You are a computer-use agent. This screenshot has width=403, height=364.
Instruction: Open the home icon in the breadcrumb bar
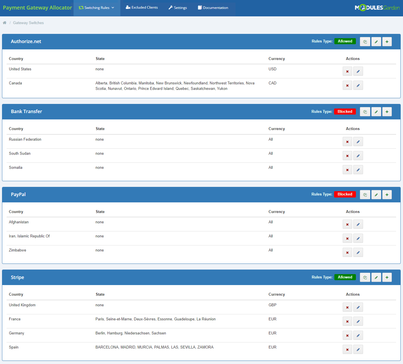4,22
